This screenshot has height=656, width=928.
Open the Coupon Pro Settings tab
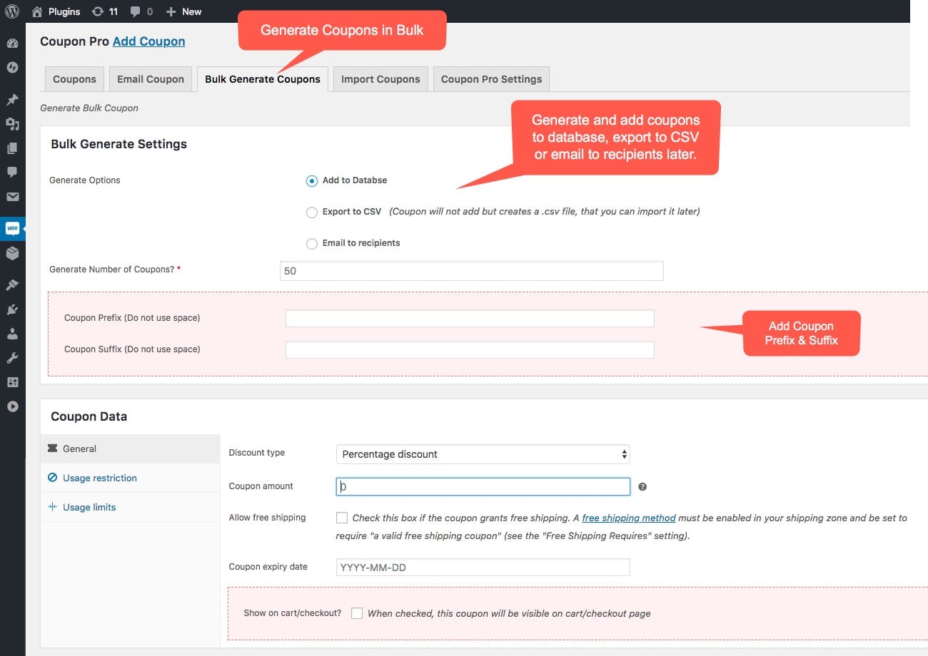click(491, 79)
